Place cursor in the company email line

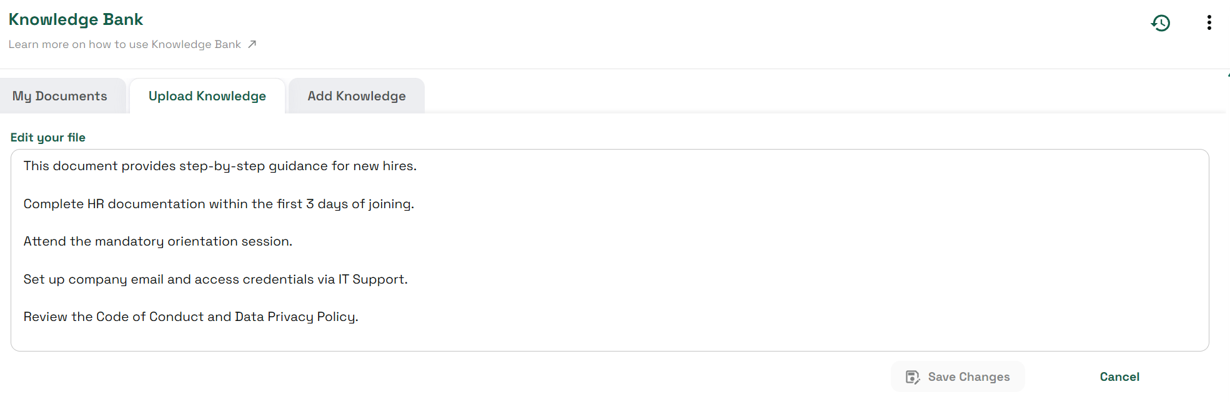click(216, 279)
